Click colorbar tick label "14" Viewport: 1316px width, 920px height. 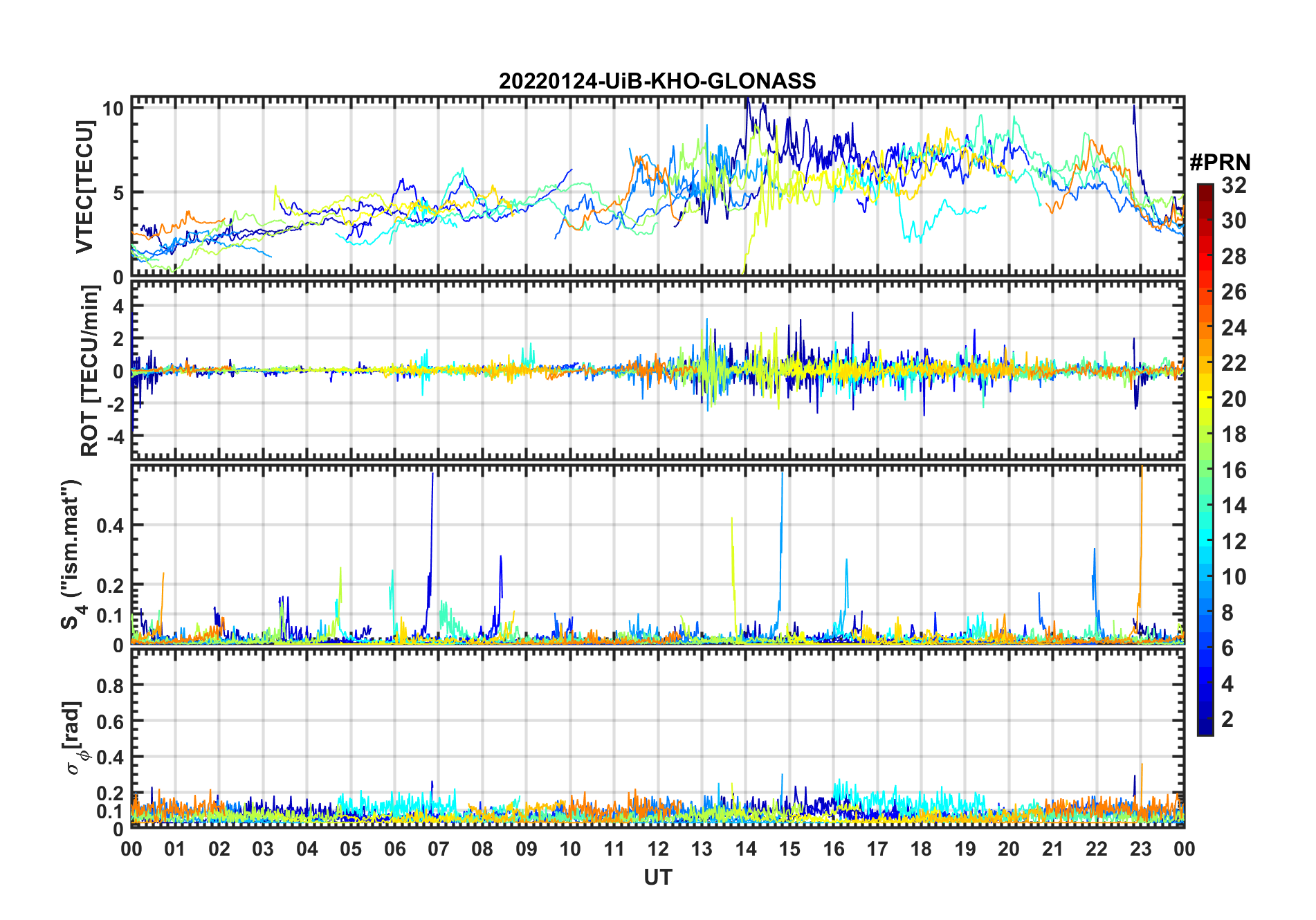1234,506
